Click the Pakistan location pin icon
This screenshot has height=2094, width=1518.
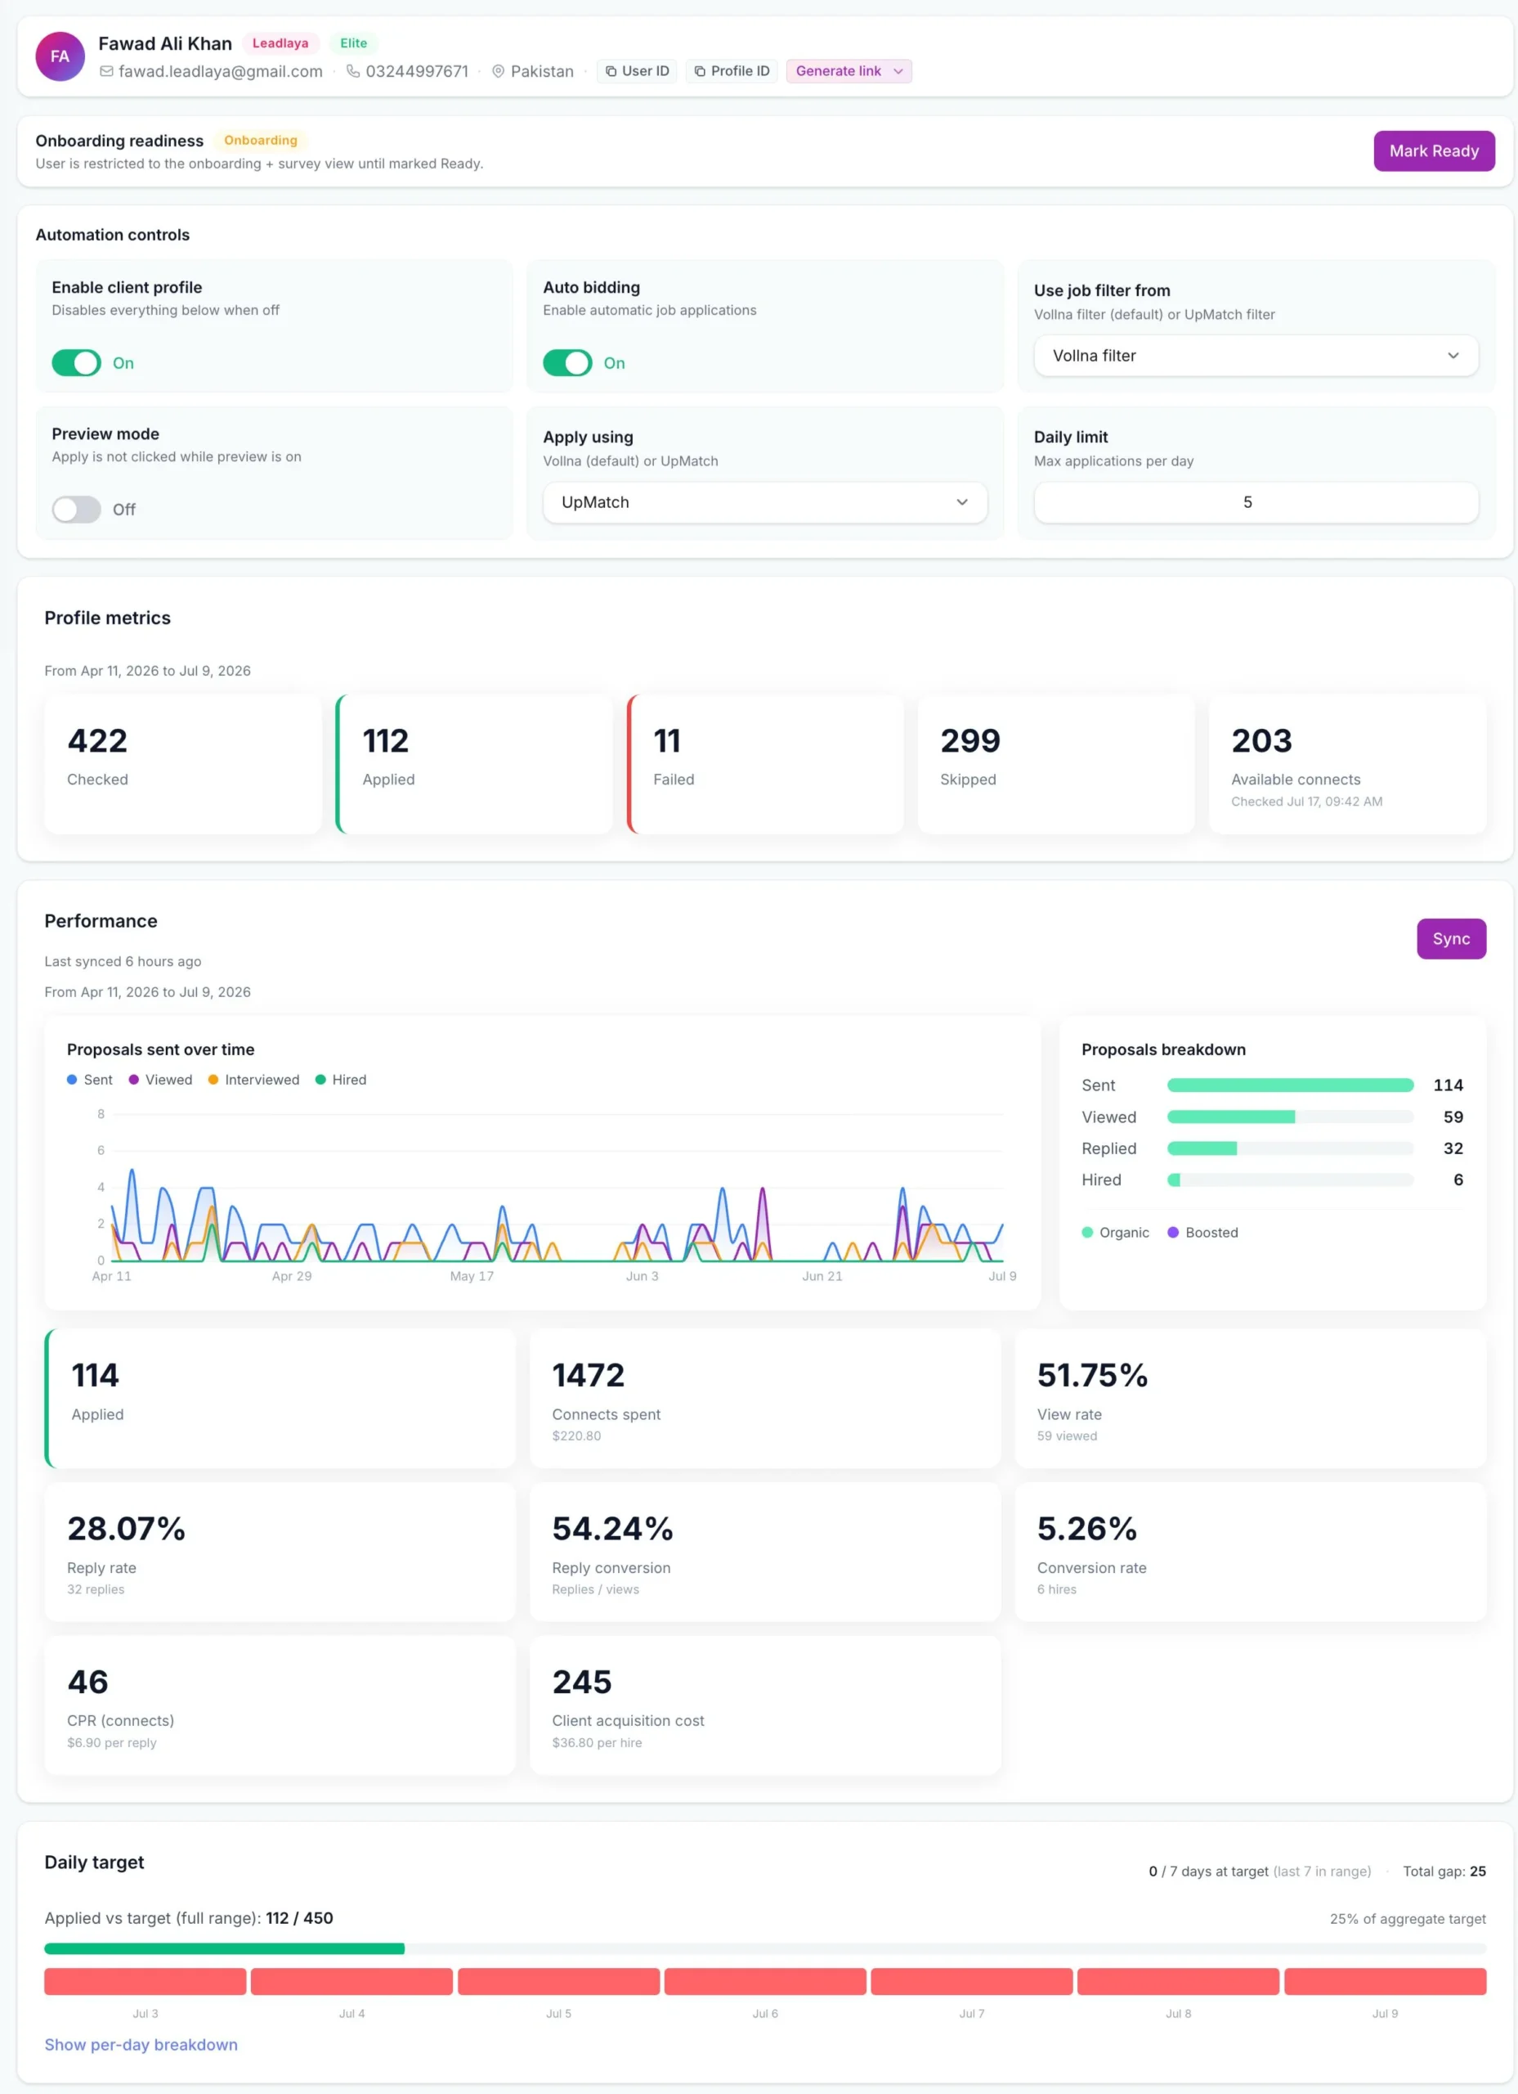tap(499, 71)
